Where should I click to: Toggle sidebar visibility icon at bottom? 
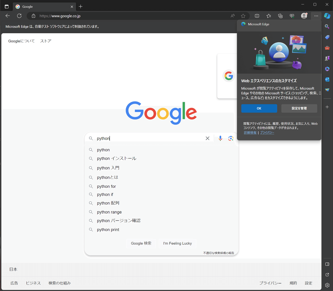327,264
